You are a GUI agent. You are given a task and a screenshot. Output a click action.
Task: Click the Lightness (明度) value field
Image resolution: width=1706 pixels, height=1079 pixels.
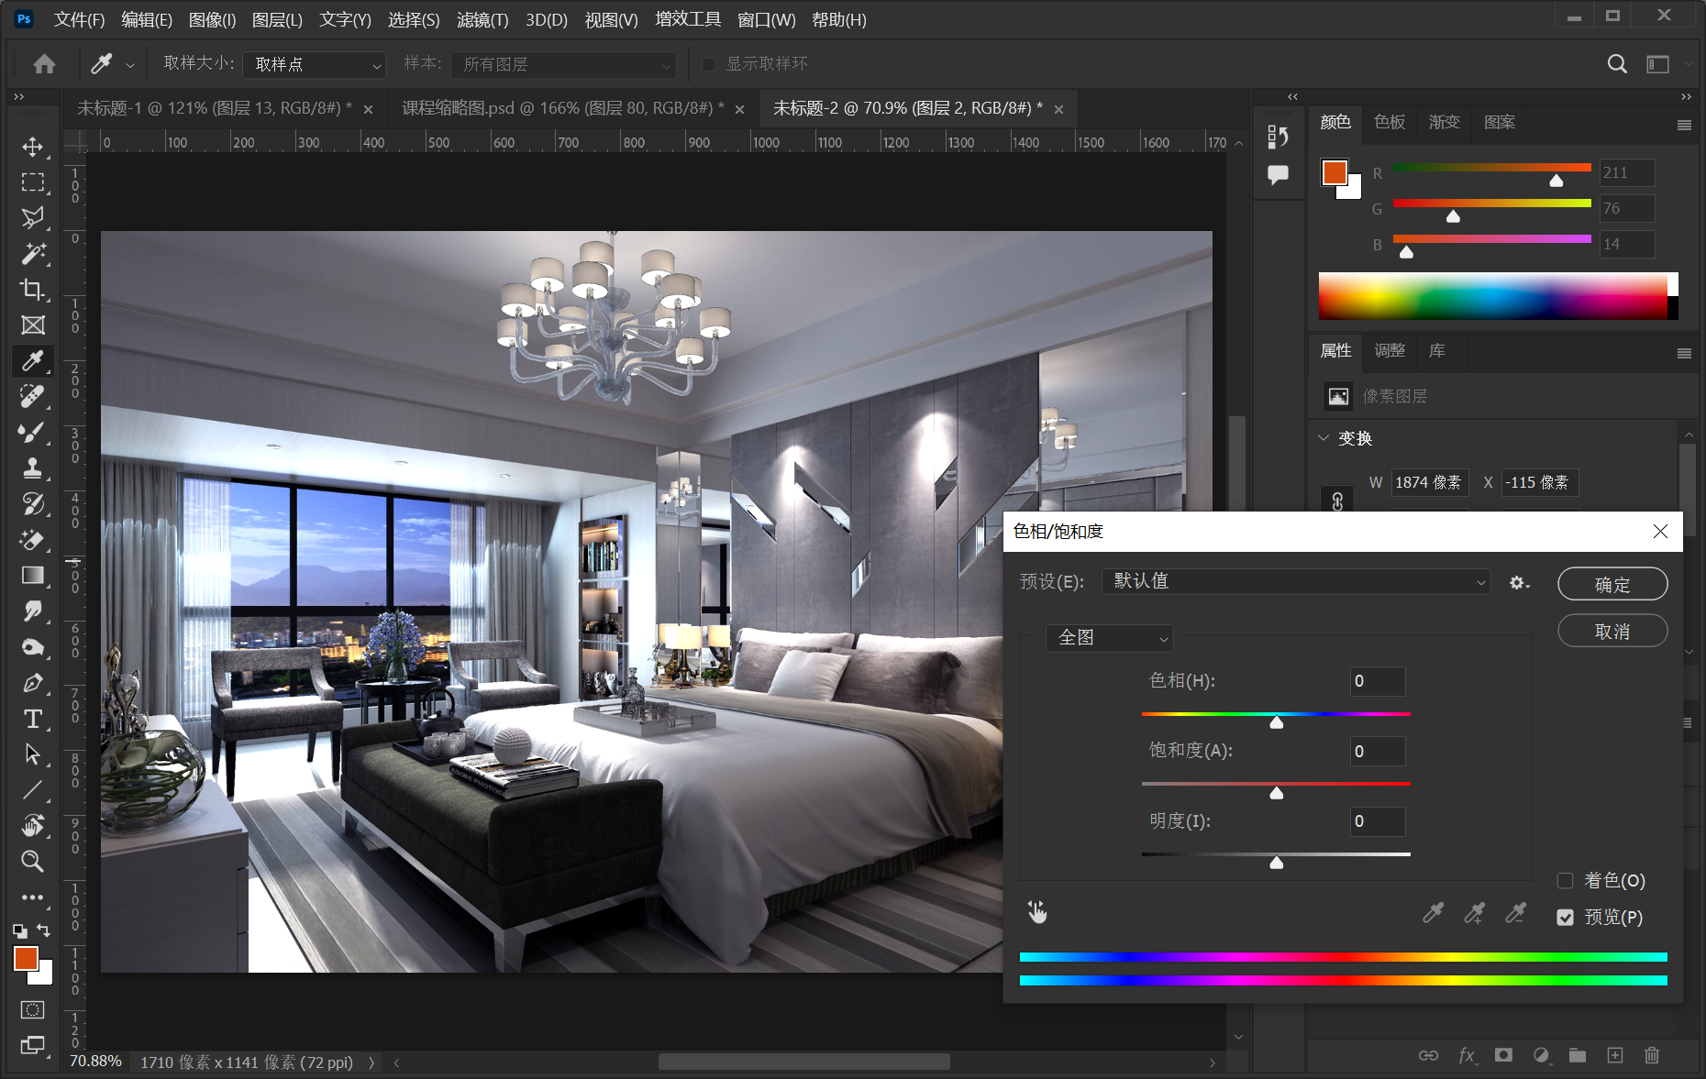(x=1378, y=821)
